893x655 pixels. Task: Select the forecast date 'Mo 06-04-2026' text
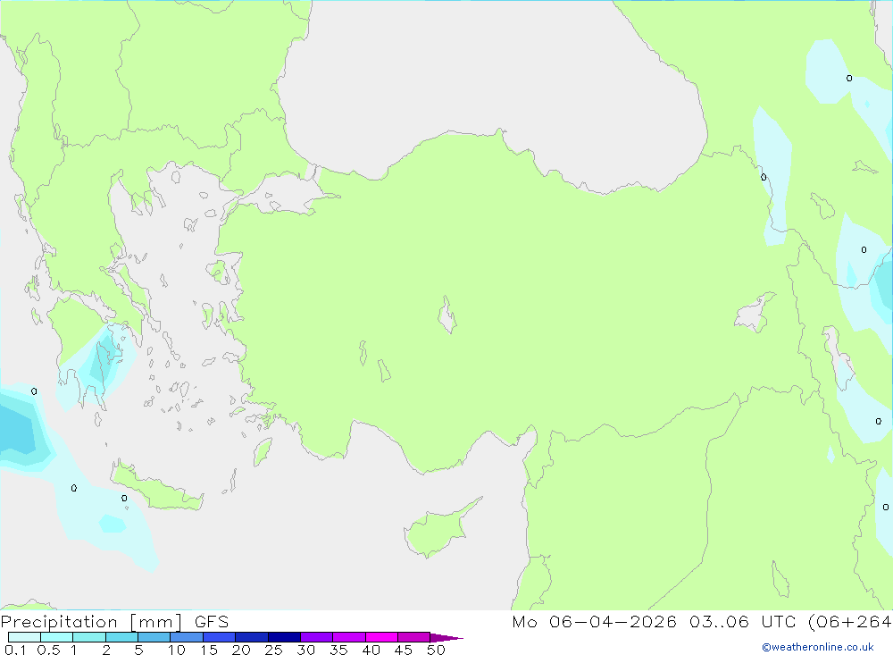pyautogui.click(x=594, y=622)
